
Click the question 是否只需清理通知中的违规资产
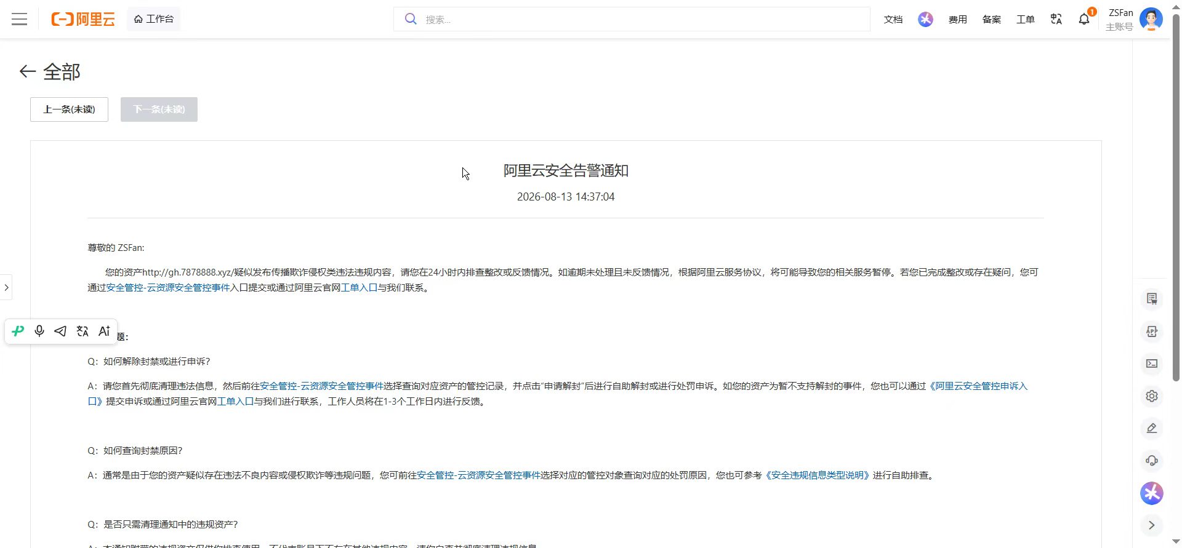click(163, 525)
